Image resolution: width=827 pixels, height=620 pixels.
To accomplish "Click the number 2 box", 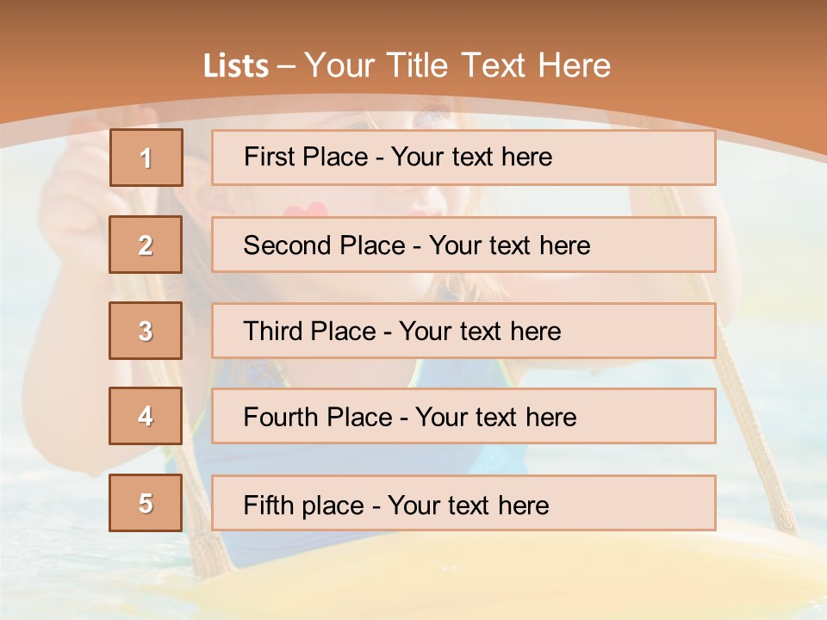I will click(146, 245).
